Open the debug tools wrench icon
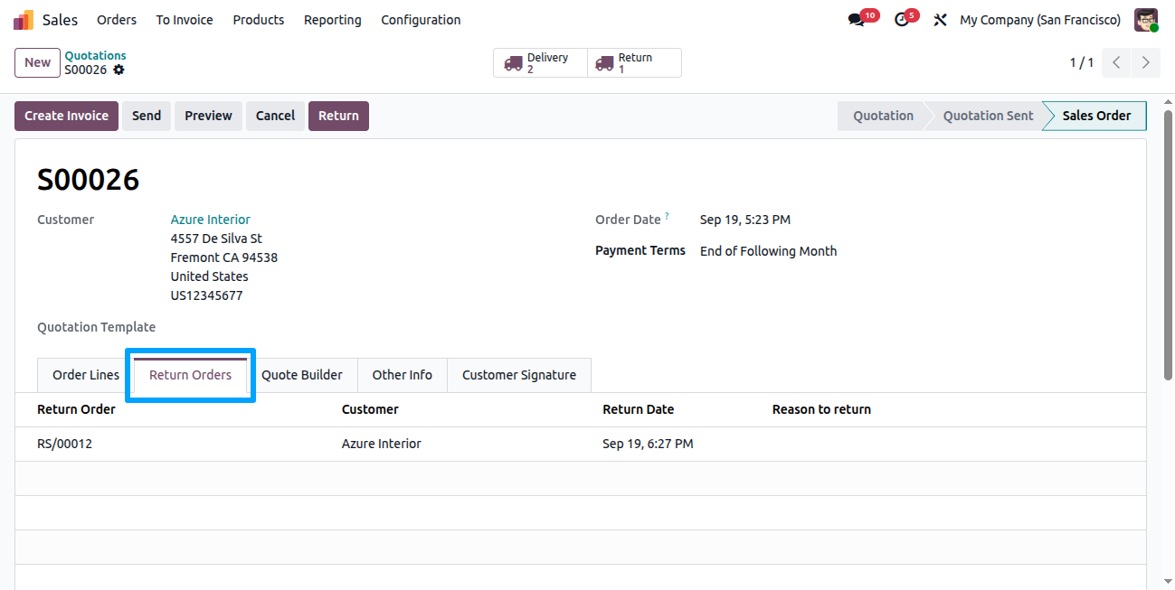1175x590 pixels. [x=940, y=20]
